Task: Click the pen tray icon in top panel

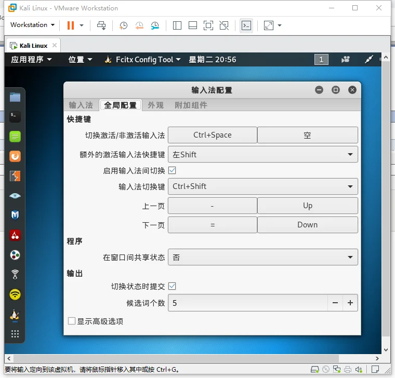Action: pos(369,59)
